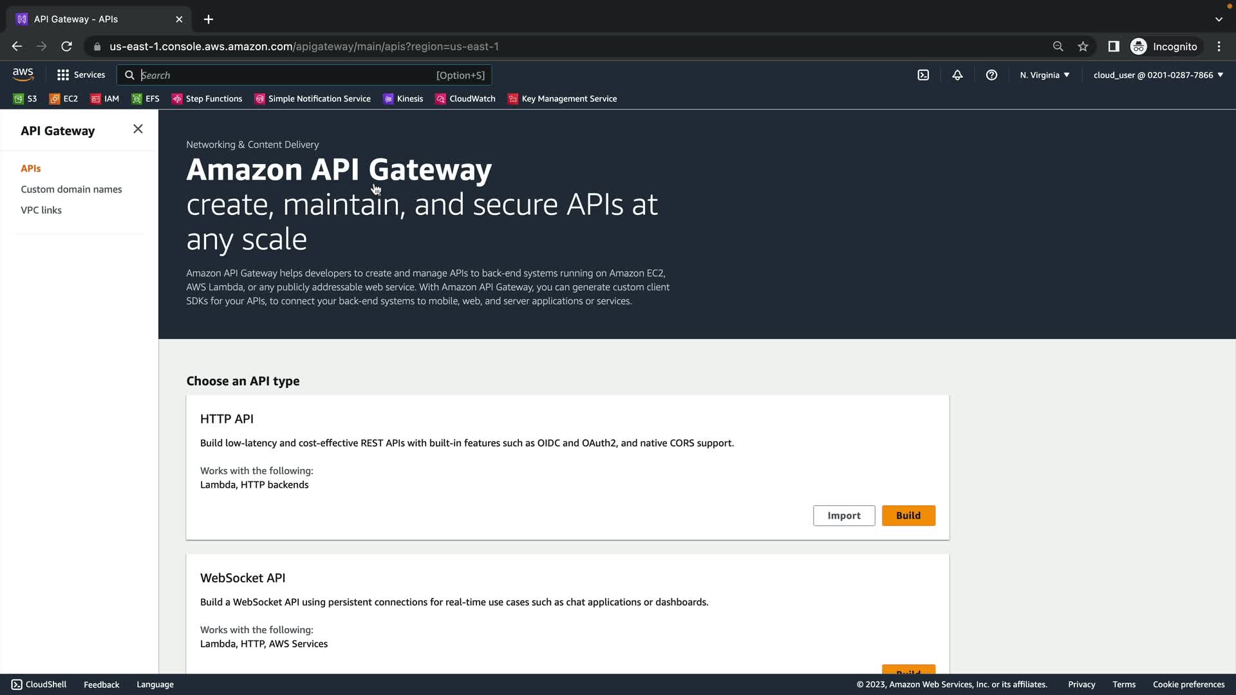Viewport: 1236px width, 695px height.
Task: Expand the cloud_user account menu
Action: [1157, 75]
